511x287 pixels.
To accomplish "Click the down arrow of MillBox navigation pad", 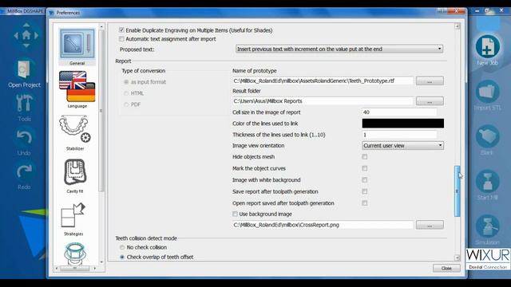I will (26, 45).
